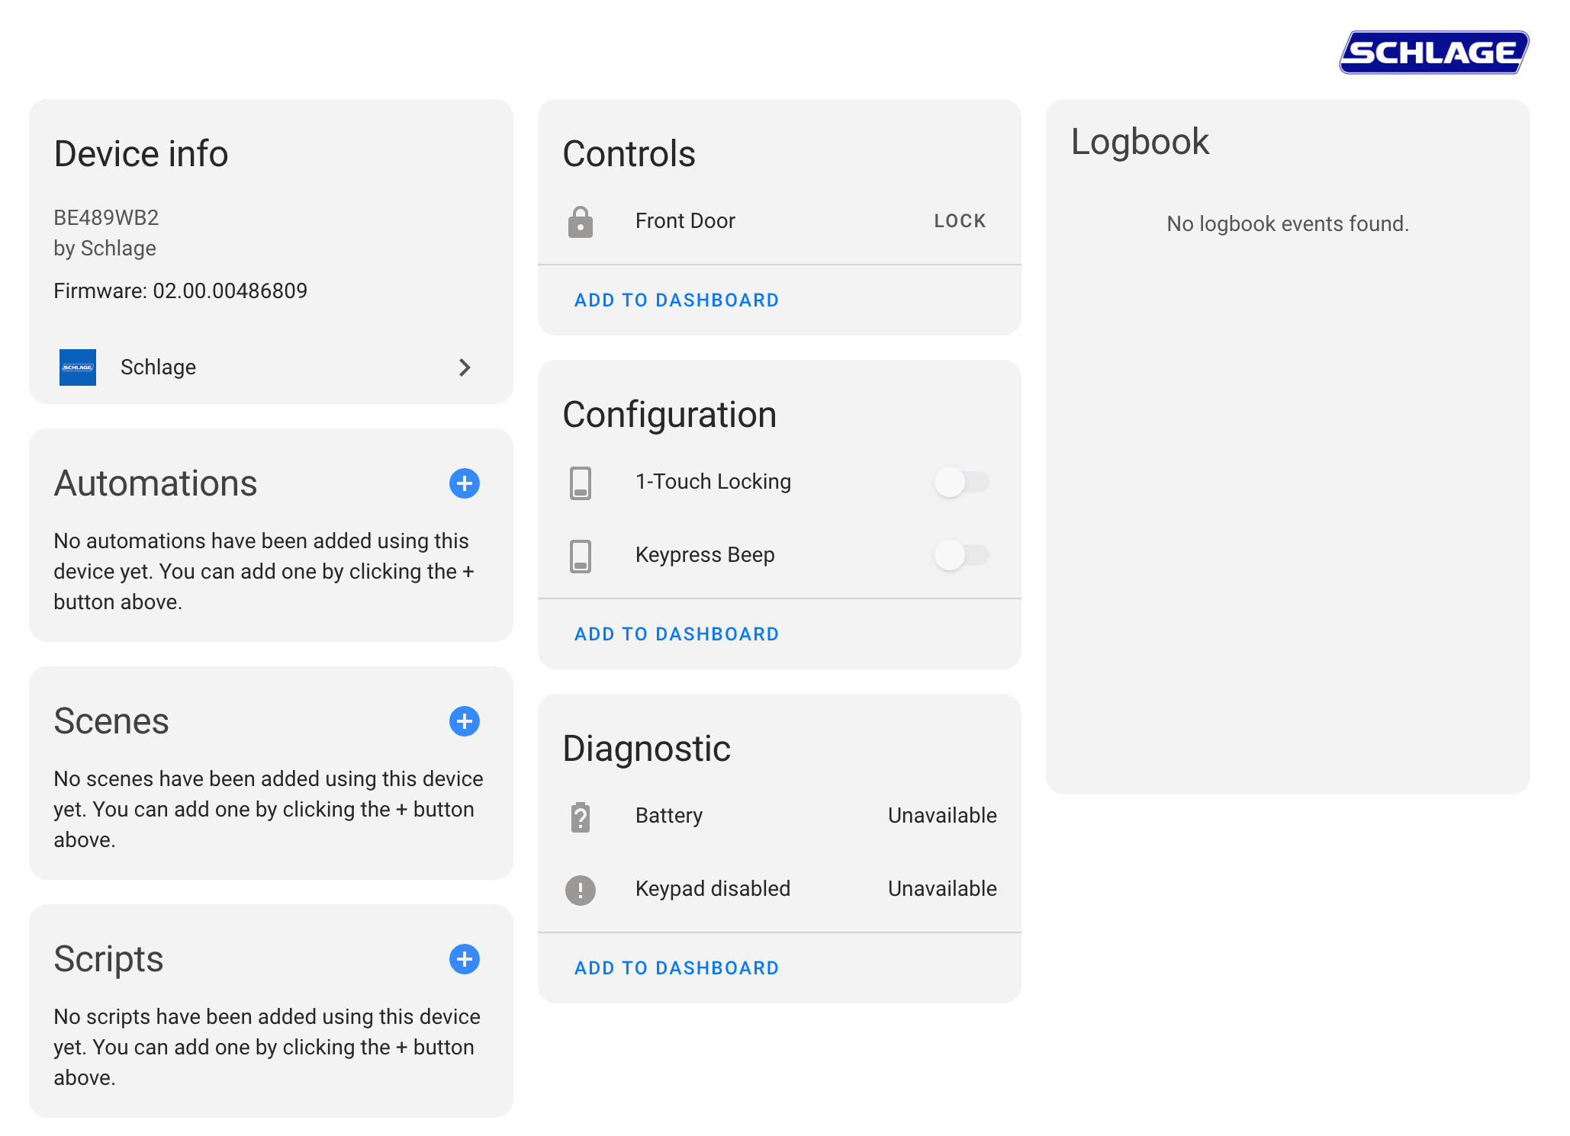Select the Diagnostic section title
This screenshot has height=1136, width=1570.
[x=646, y=749]
